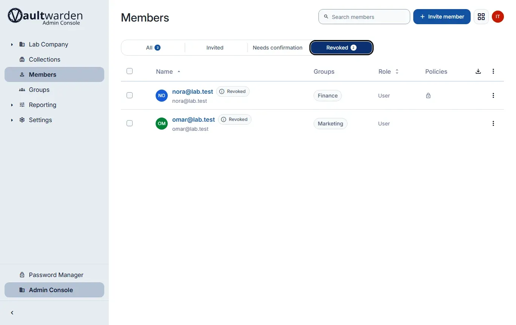
Task: Open omar@lab.test member details link
Action: [x=193, y=119]
